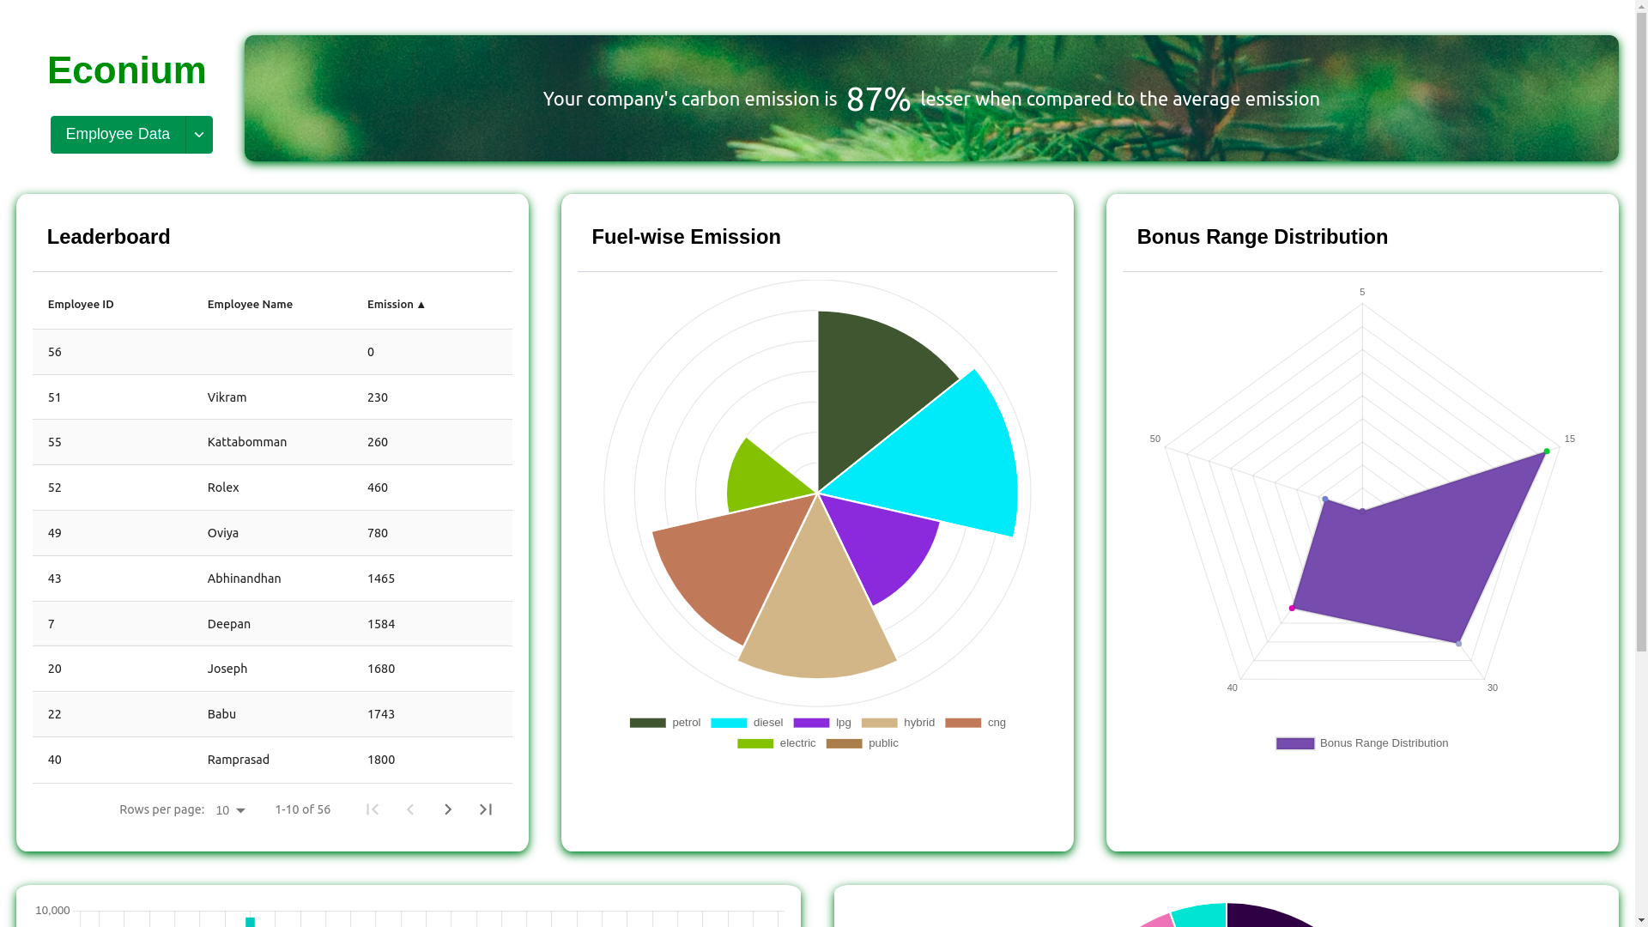Screen dimensions: 1648x927
Task: Click the Employee Data button
Action: click(x=118, y=135)
